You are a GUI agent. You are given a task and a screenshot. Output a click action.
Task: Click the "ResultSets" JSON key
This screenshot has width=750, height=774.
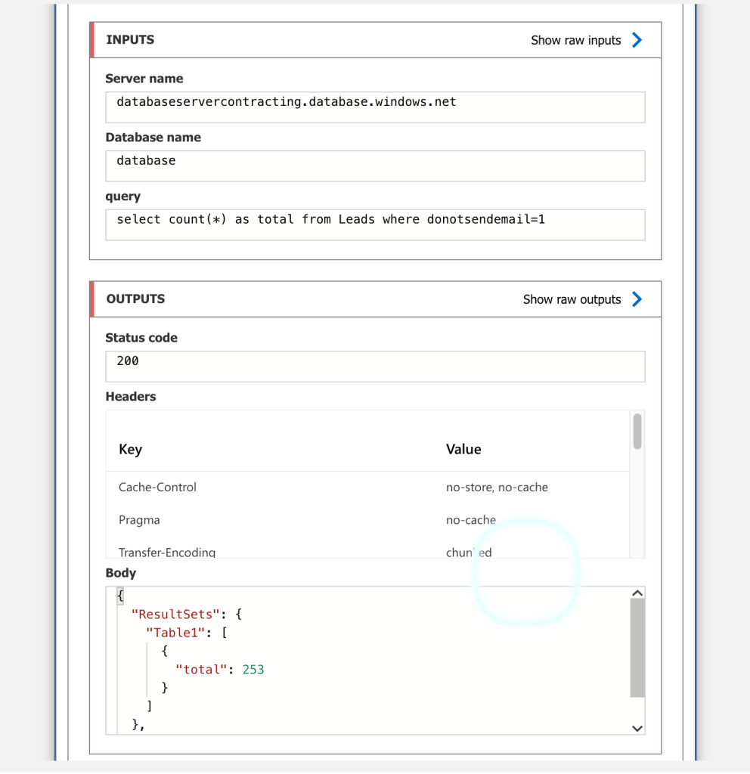coord(175,615)
